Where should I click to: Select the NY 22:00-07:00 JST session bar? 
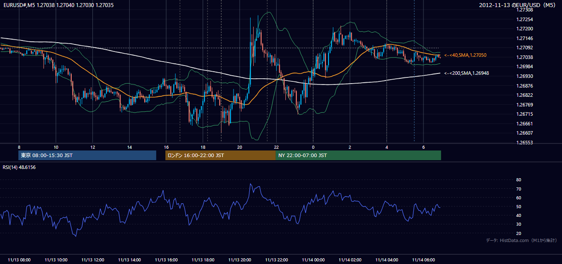tap(358, 155)
